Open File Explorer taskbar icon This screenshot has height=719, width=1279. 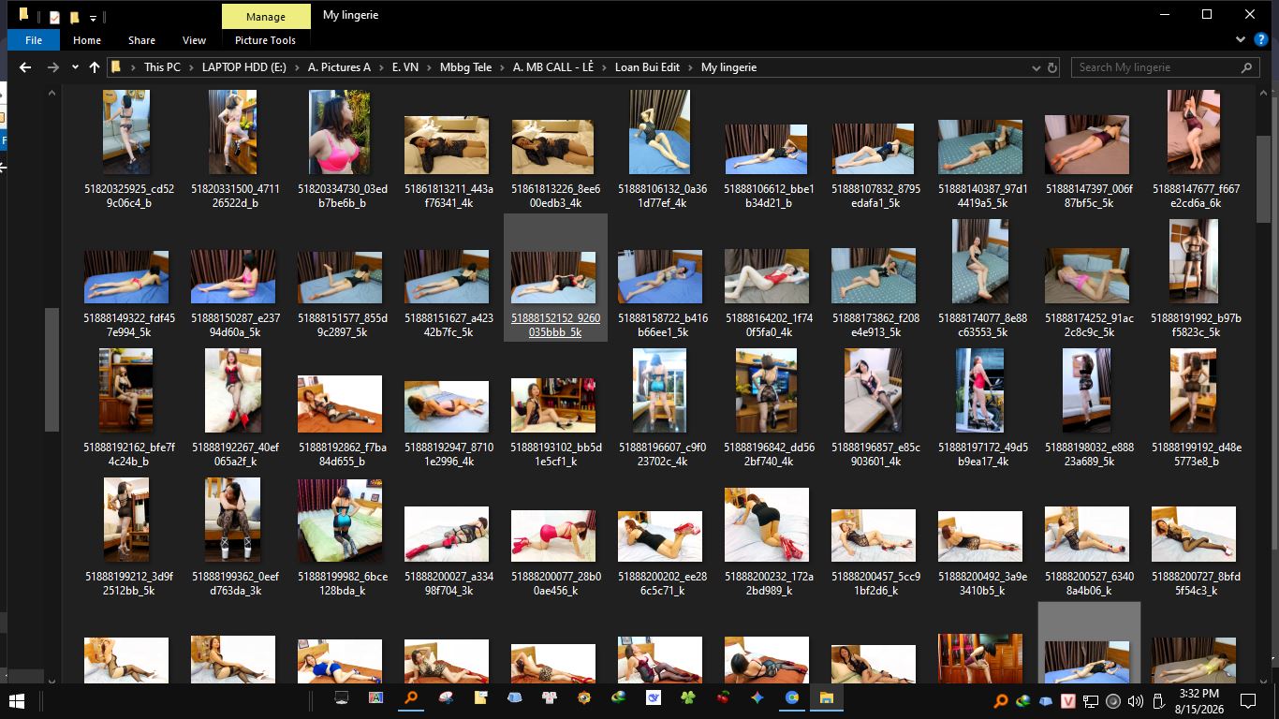click(x=827, y=698)
